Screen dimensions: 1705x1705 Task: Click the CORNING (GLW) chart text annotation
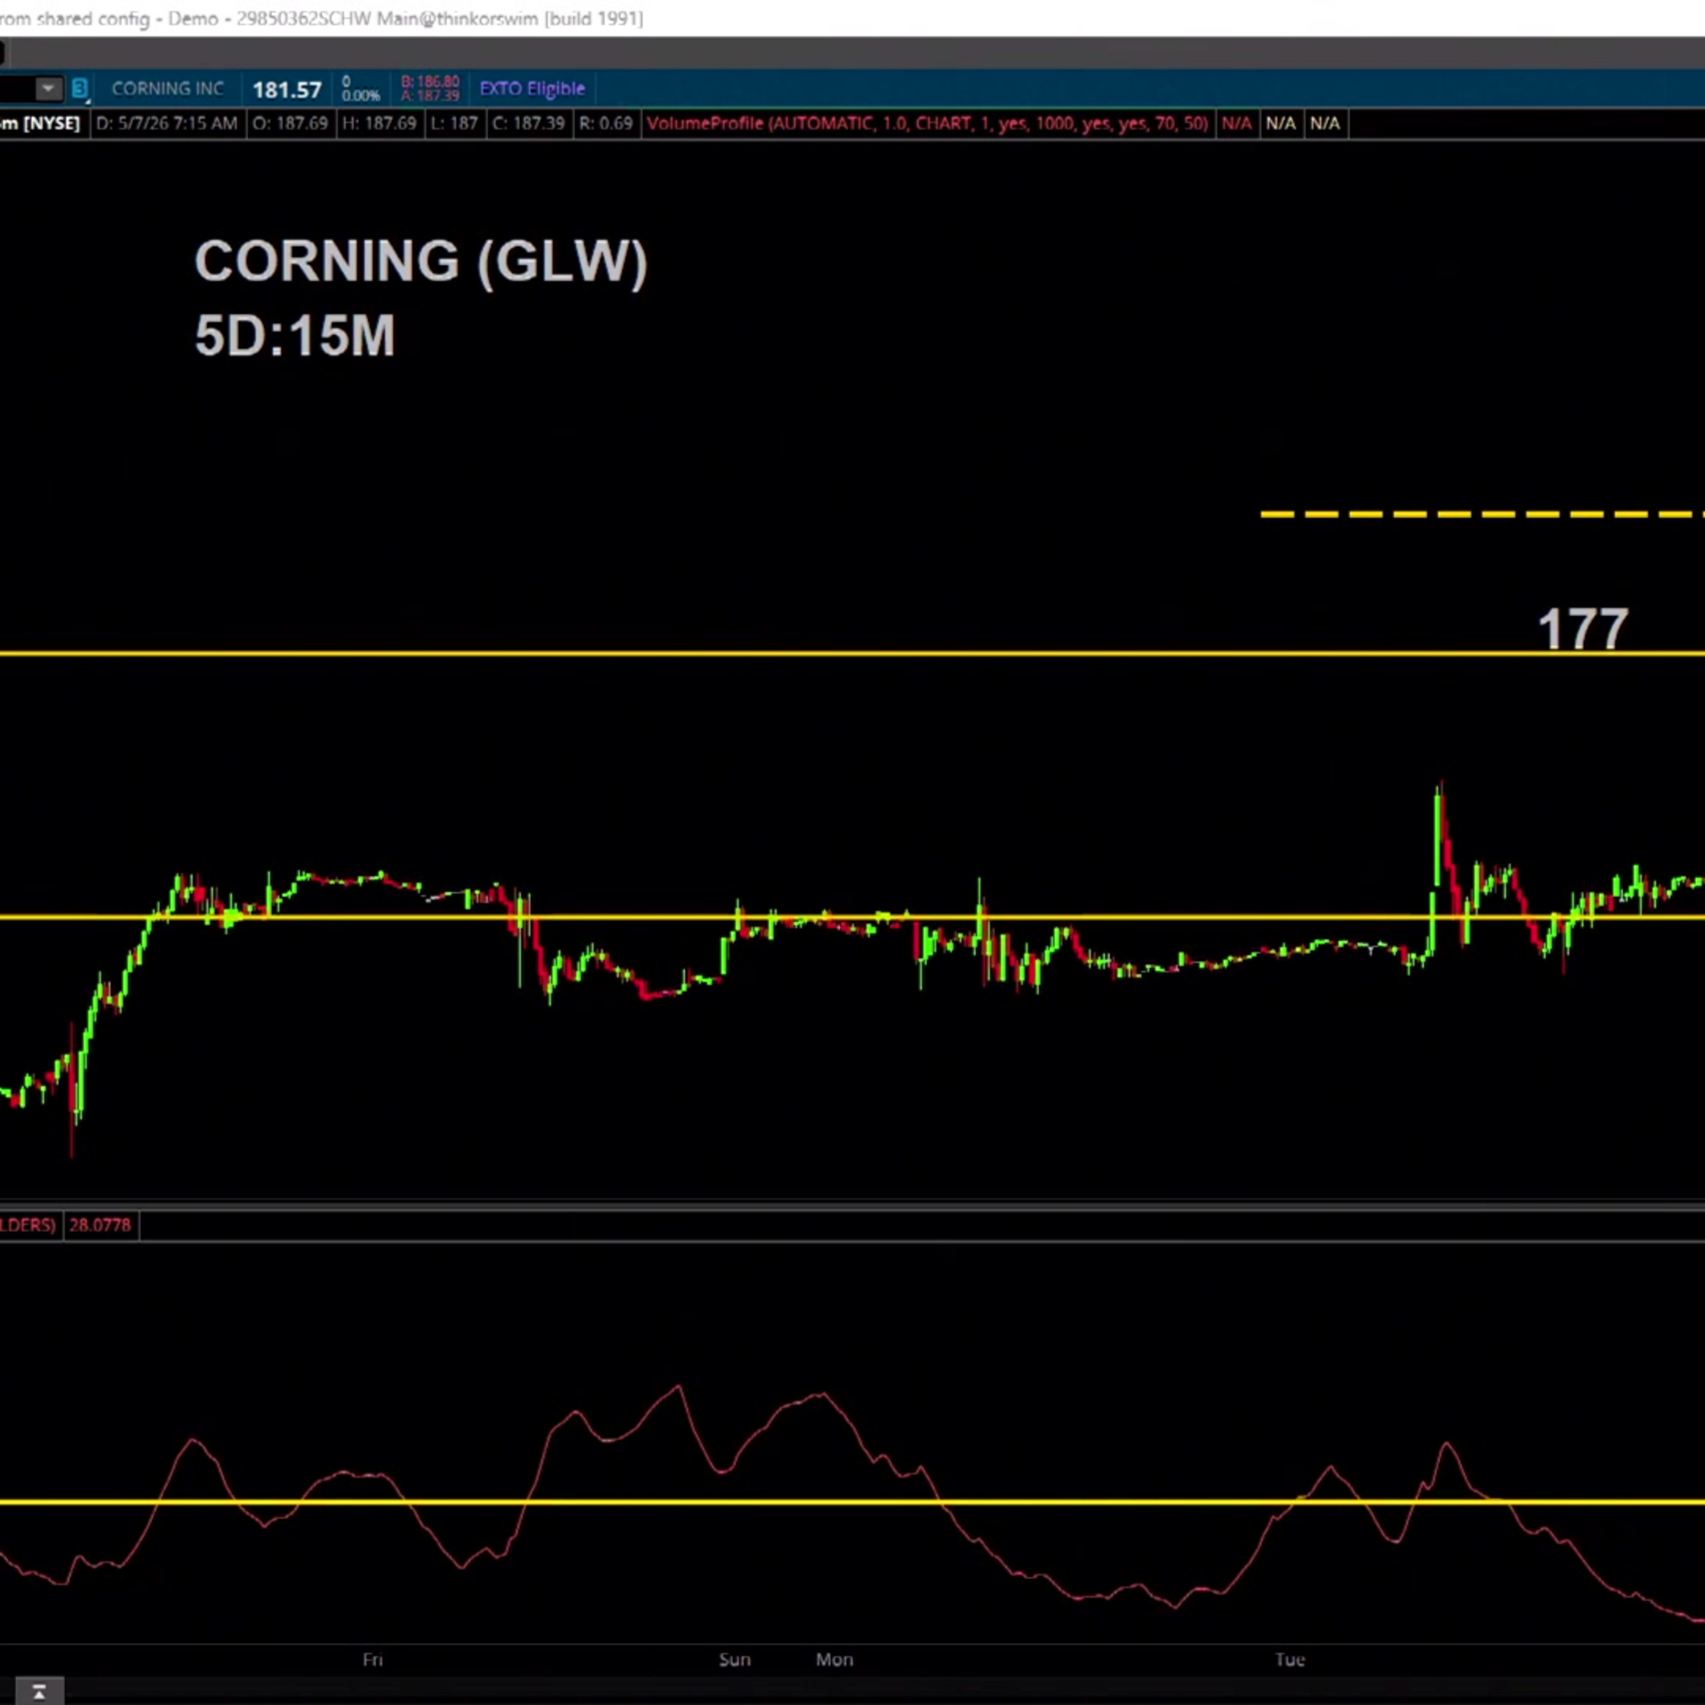pyautogui.click(x=421, y=261)
